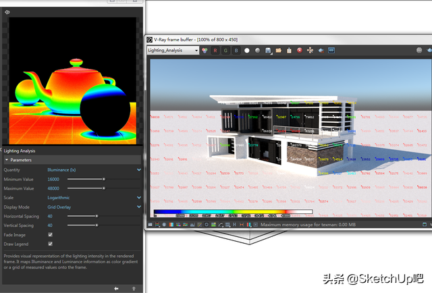Click the blue rectangle icon after region render
Screen dimensions: 432x293
tap(331, 51)
